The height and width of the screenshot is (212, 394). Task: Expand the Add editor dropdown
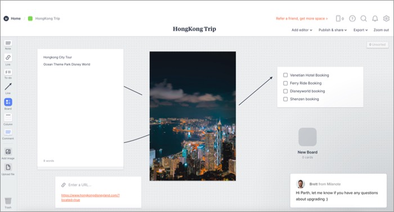pos(302,30)
